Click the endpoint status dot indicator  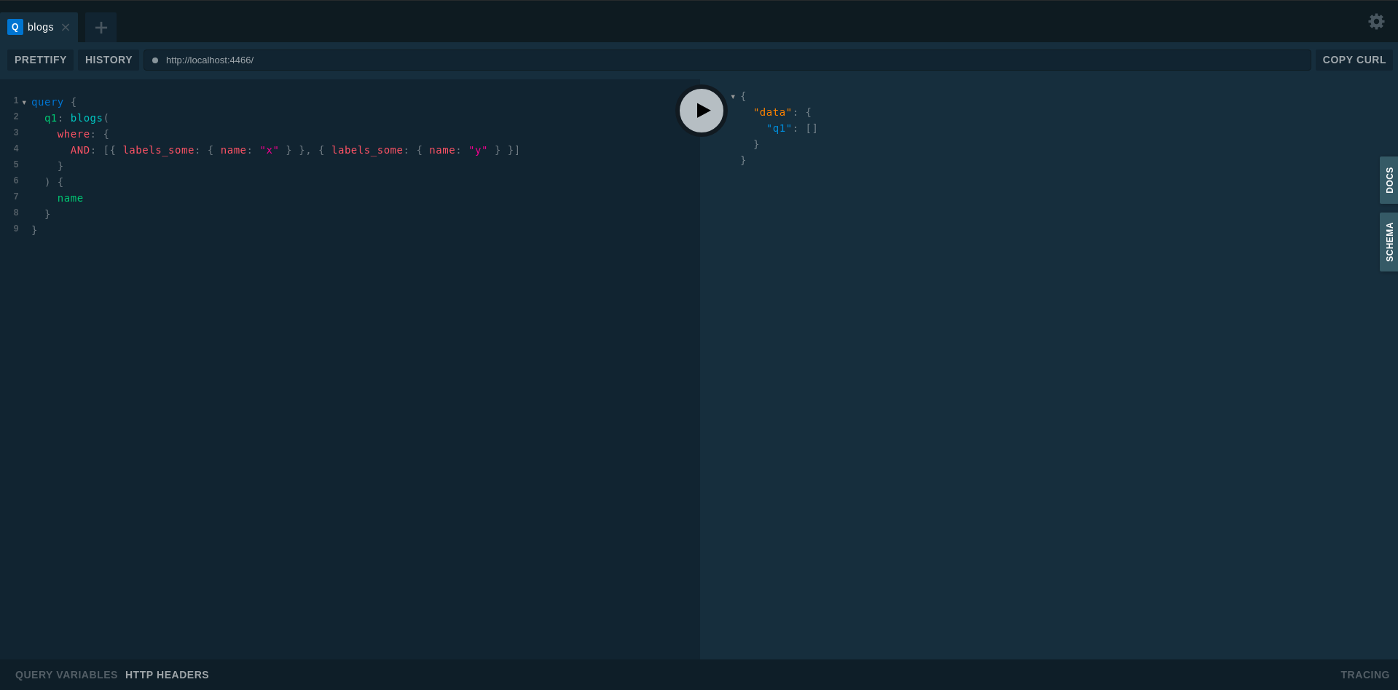coord(154,60)
